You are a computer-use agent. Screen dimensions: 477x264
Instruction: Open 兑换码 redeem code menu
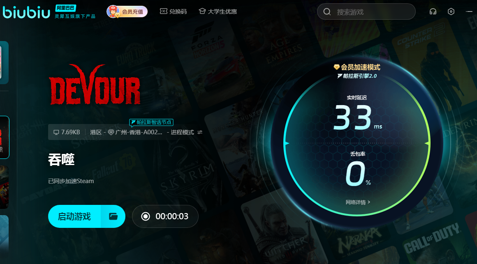(173, 11)
